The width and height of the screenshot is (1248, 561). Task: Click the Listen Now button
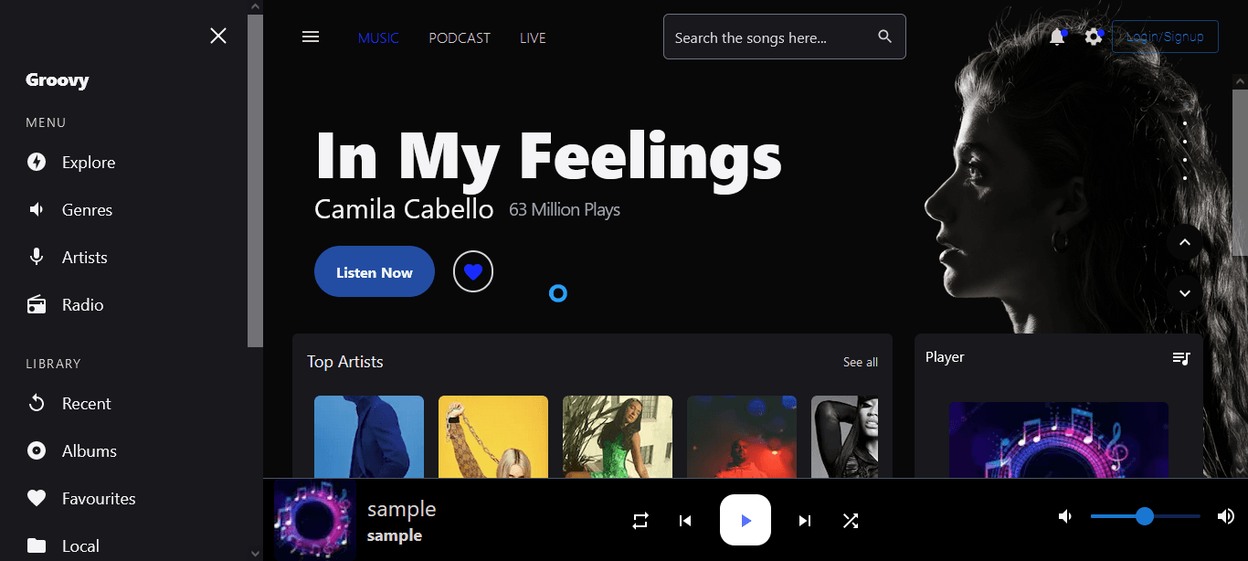(375, 272)
